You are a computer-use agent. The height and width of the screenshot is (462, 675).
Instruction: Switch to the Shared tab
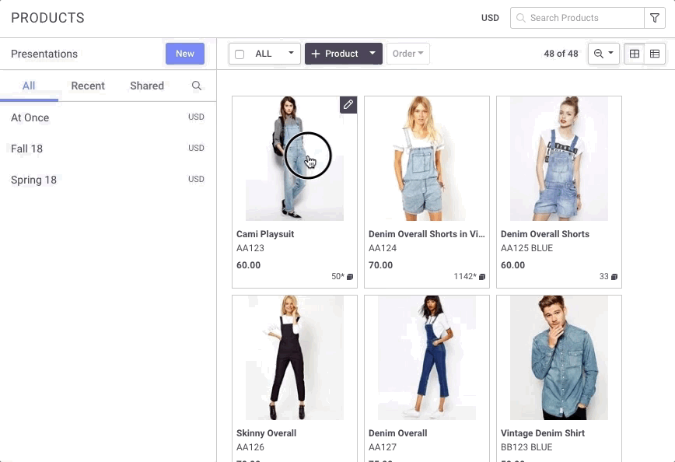coord(147,86)
